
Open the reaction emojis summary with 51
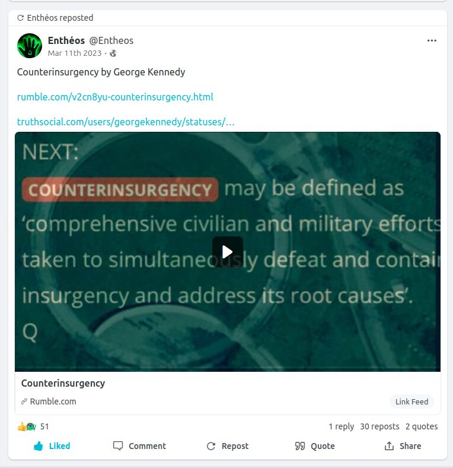click(x=33, y=426)
